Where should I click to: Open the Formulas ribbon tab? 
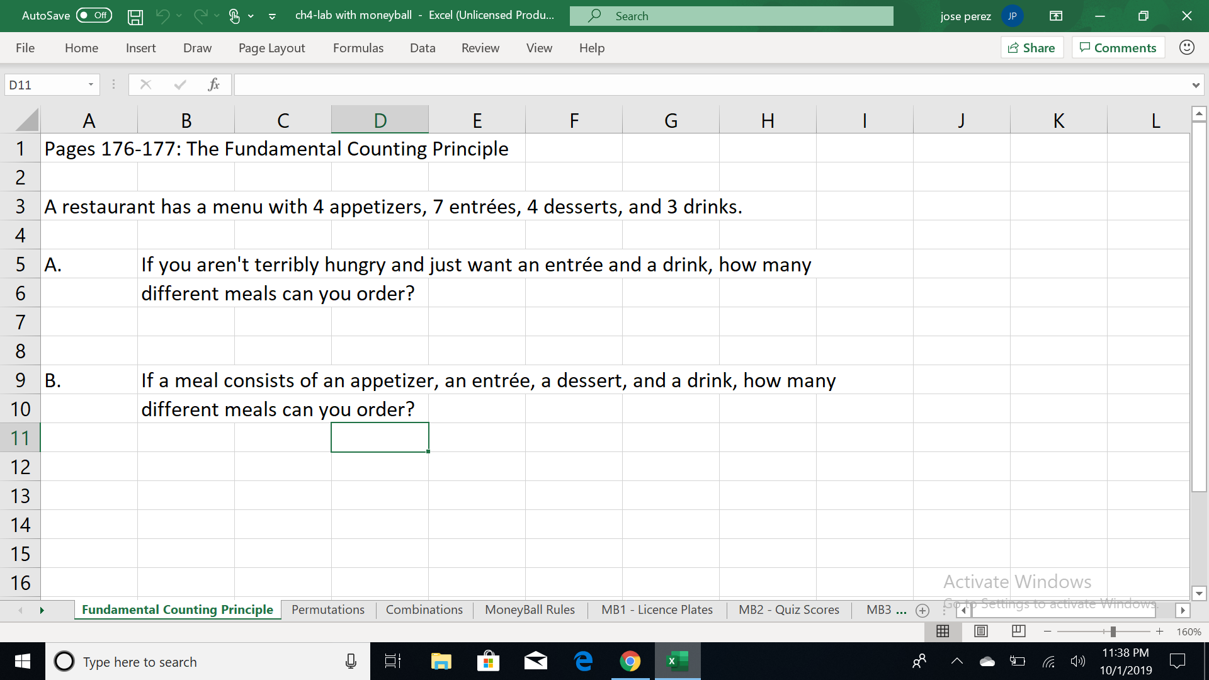358,47
